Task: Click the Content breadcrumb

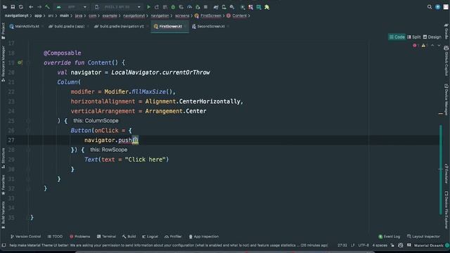Action: [x=237, y=15]
